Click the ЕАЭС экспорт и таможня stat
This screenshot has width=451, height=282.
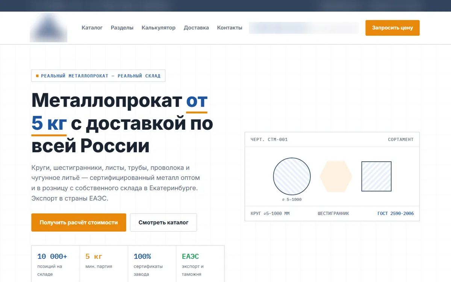[x=200, y=264]
